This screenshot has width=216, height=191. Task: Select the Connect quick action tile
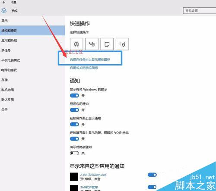click(x=92, y=44)
